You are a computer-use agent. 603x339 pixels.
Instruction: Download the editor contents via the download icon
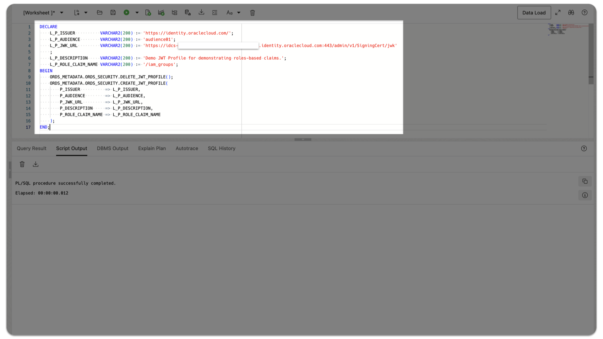pyautogui.click(x=201, y=13)
